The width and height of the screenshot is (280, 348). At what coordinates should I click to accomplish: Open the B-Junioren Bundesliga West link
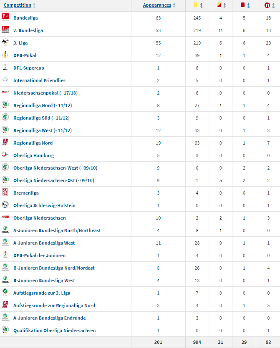pyautogui.click(x=44, y=280)
